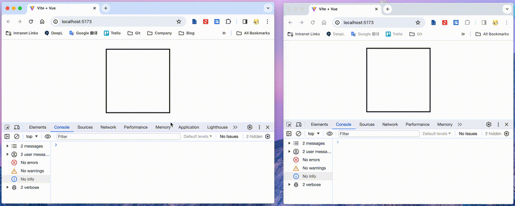The height and width of the screenshot is (206, 515).
Task: Reload the page in the left browser window
Action: 31,21
